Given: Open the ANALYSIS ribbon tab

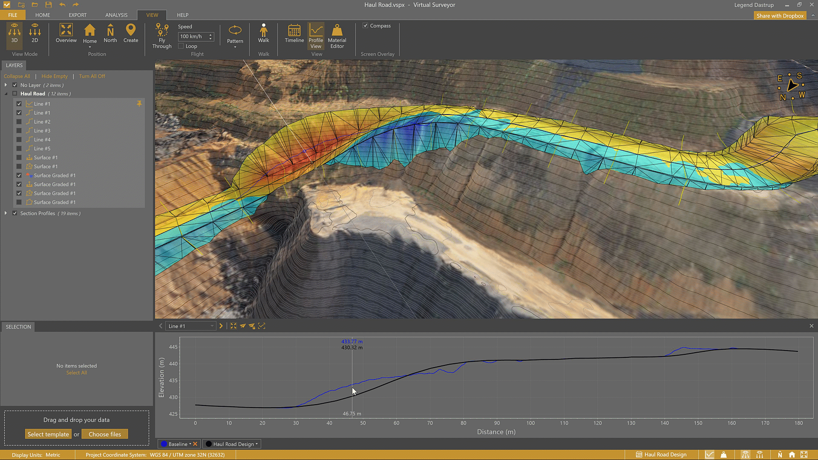Looking at the screenshot, I should coord(116,15).
